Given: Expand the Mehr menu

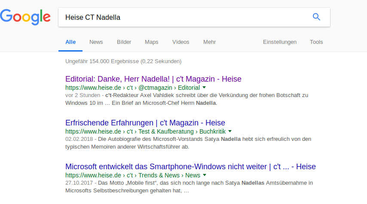Looking at the screenshot, I should pyautogui.click(x=209, y=42).
